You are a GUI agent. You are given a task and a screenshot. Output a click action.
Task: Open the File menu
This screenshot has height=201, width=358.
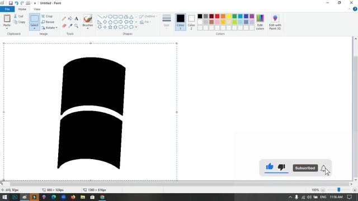[7, 9]
